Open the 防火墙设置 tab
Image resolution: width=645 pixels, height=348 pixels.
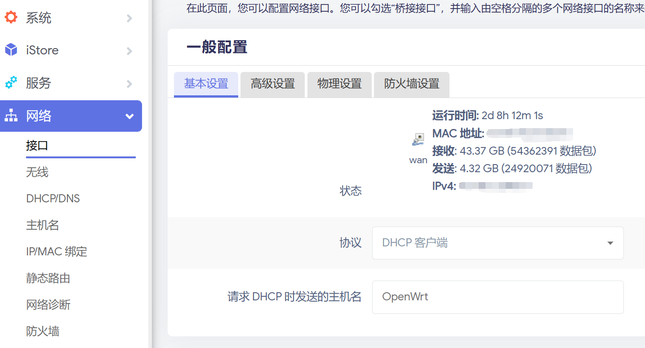(x=411, y=84)
